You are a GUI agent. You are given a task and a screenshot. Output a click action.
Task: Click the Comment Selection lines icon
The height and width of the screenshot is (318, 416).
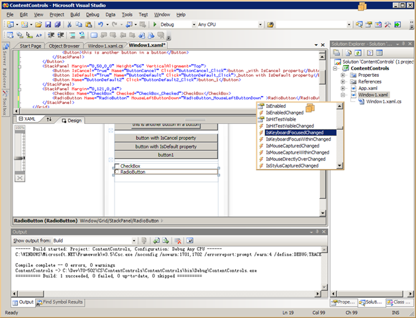pos(72,35)
